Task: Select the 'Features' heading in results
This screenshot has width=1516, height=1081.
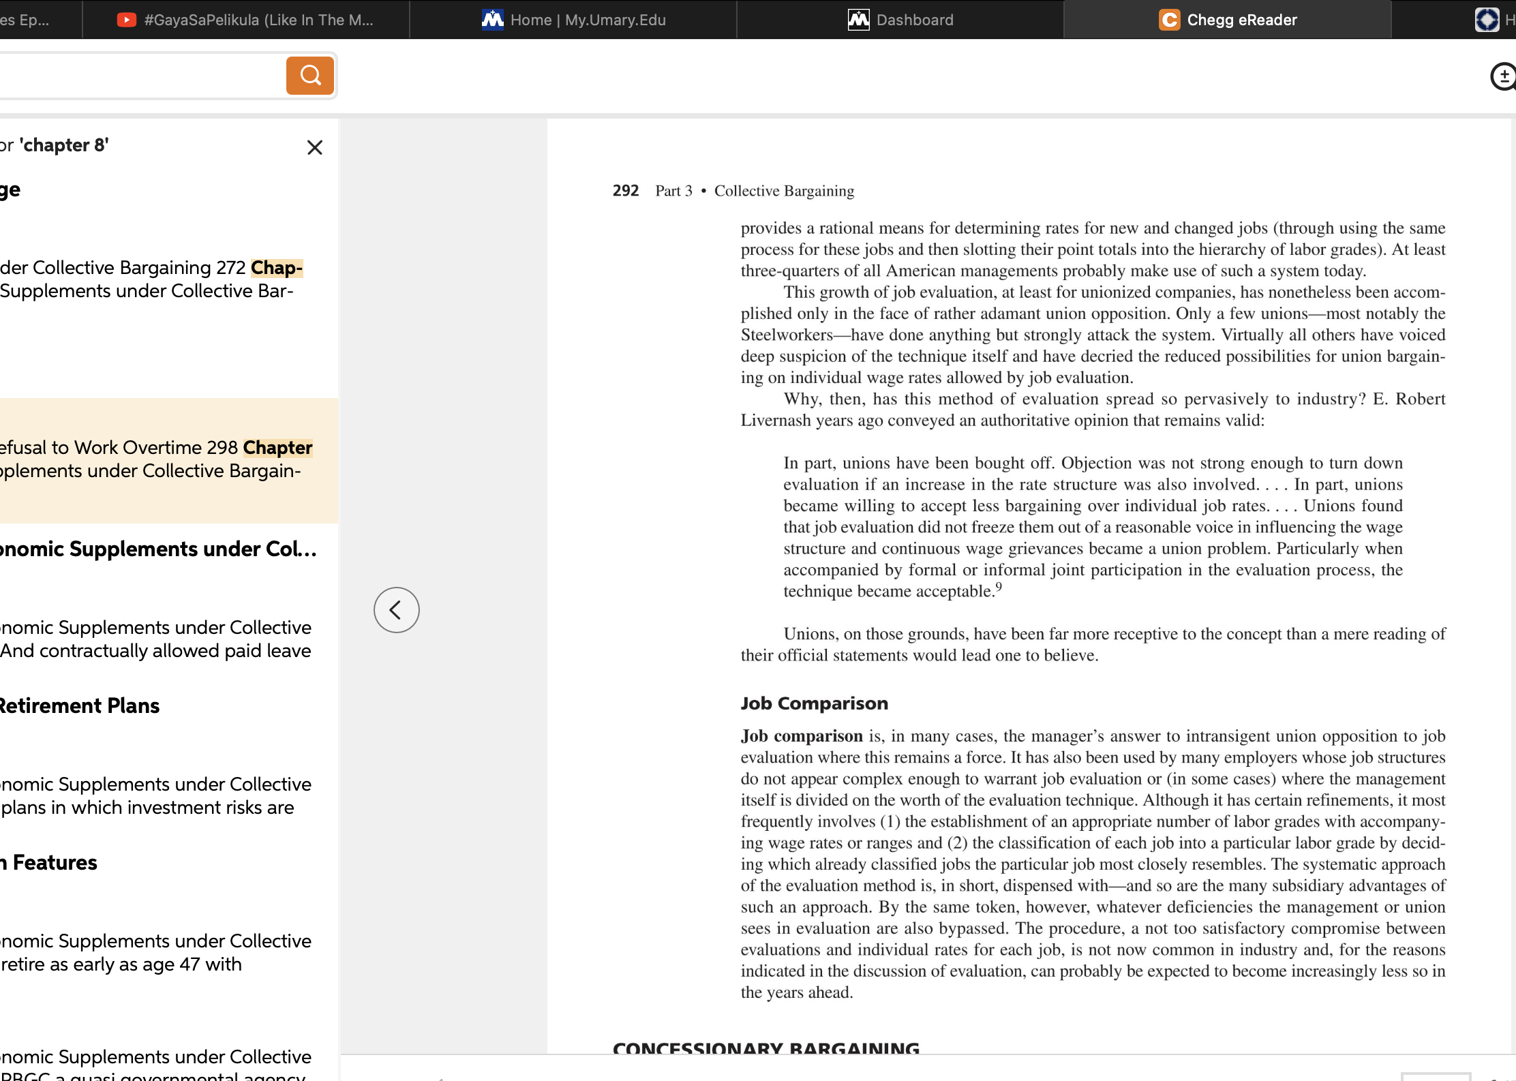Action: tap(49, 863)
